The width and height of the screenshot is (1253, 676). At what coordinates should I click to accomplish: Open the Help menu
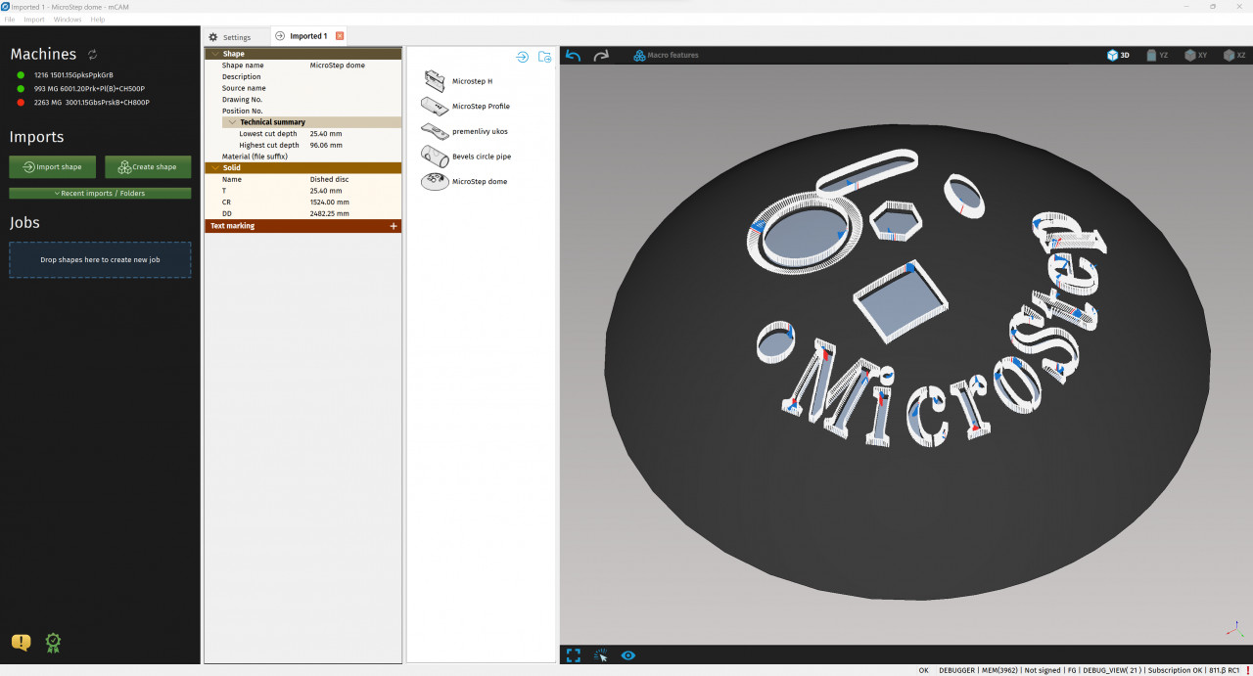(x=98, y=20)
